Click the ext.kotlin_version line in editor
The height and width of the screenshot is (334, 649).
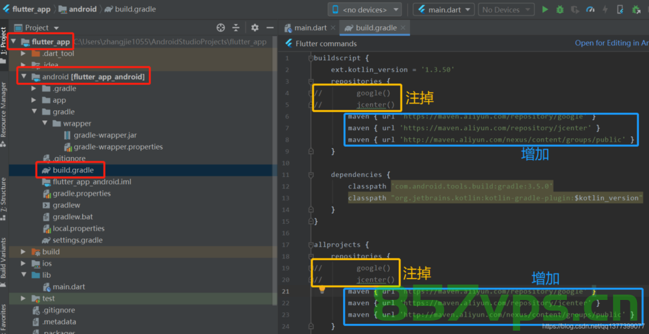tap(393, 69)
